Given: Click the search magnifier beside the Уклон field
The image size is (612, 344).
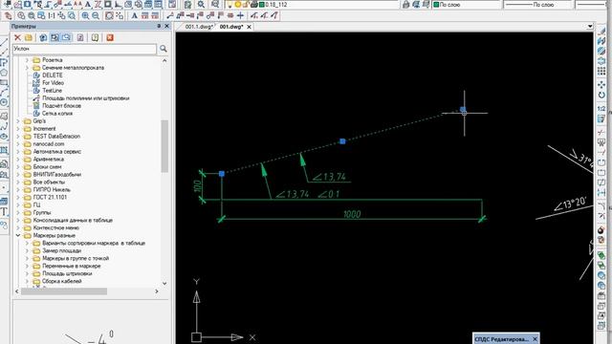Looking at the screenshot, I should (x=164, y=49).
